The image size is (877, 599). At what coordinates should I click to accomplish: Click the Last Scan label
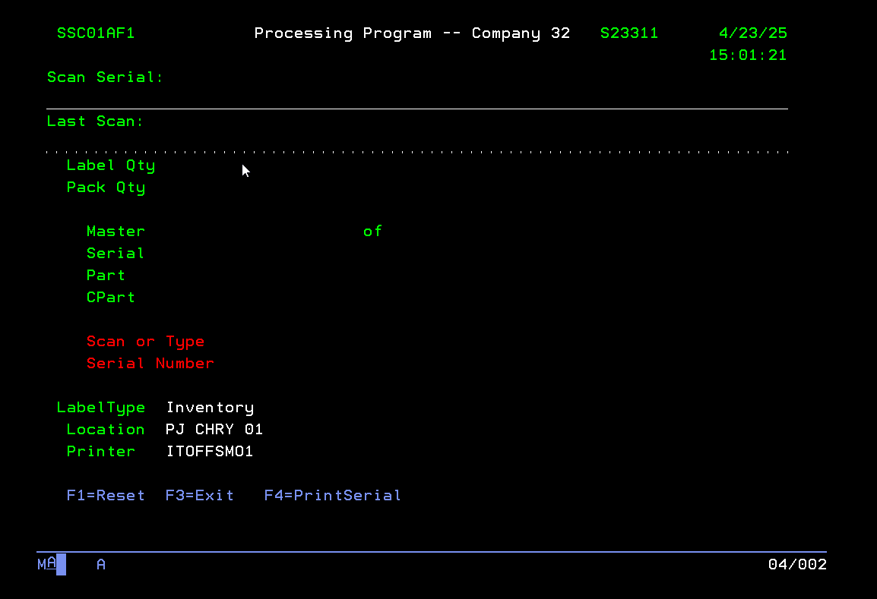coord(96,121)
